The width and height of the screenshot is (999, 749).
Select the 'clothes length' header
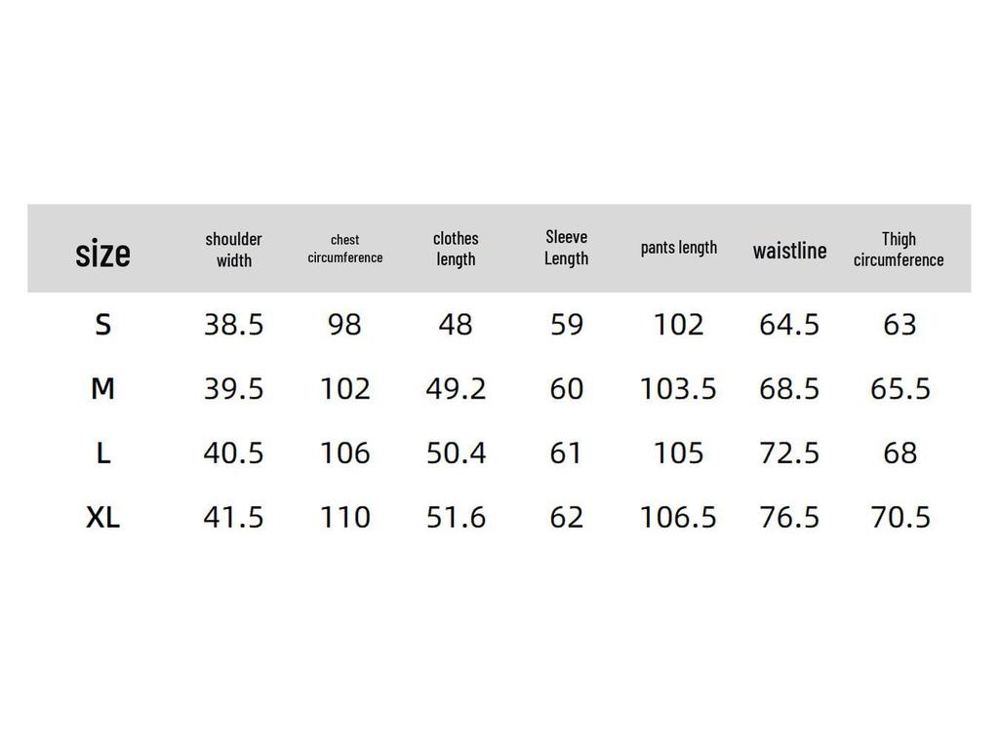tap(456, 249)
